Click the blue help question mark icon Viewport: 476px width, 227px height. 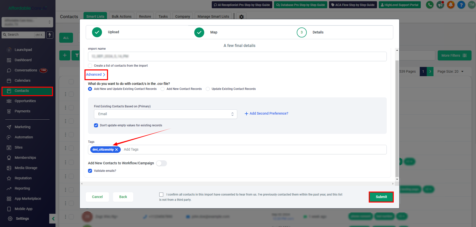461,5
